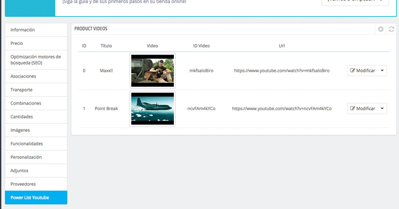Select video ID ncvFAm4kYCo
The height and width of the screenshot is (209, 399).
point(201,108)
